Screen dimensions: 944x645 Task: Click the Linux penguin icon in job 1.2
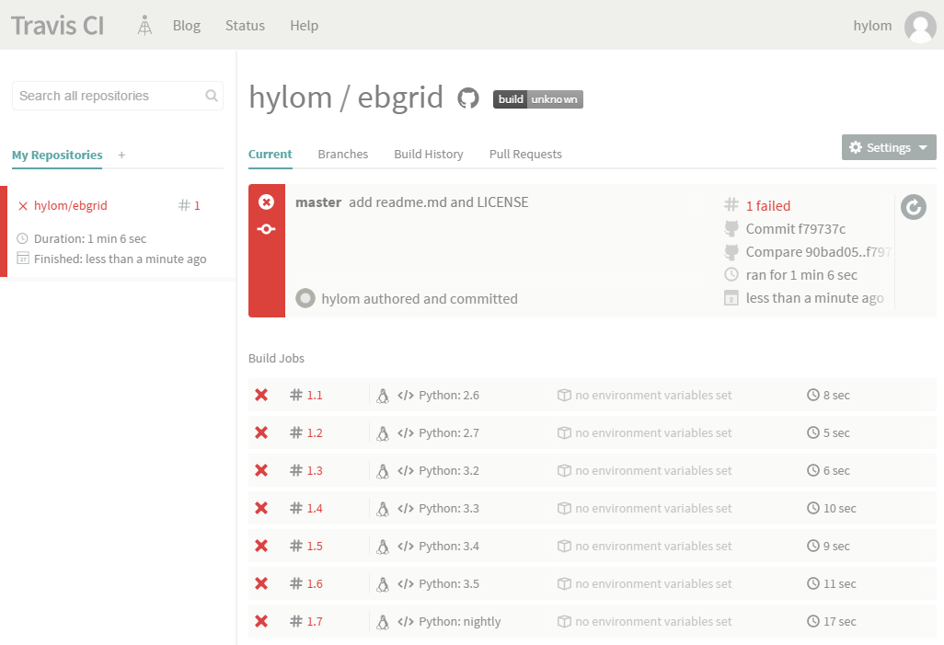(383, 433)
